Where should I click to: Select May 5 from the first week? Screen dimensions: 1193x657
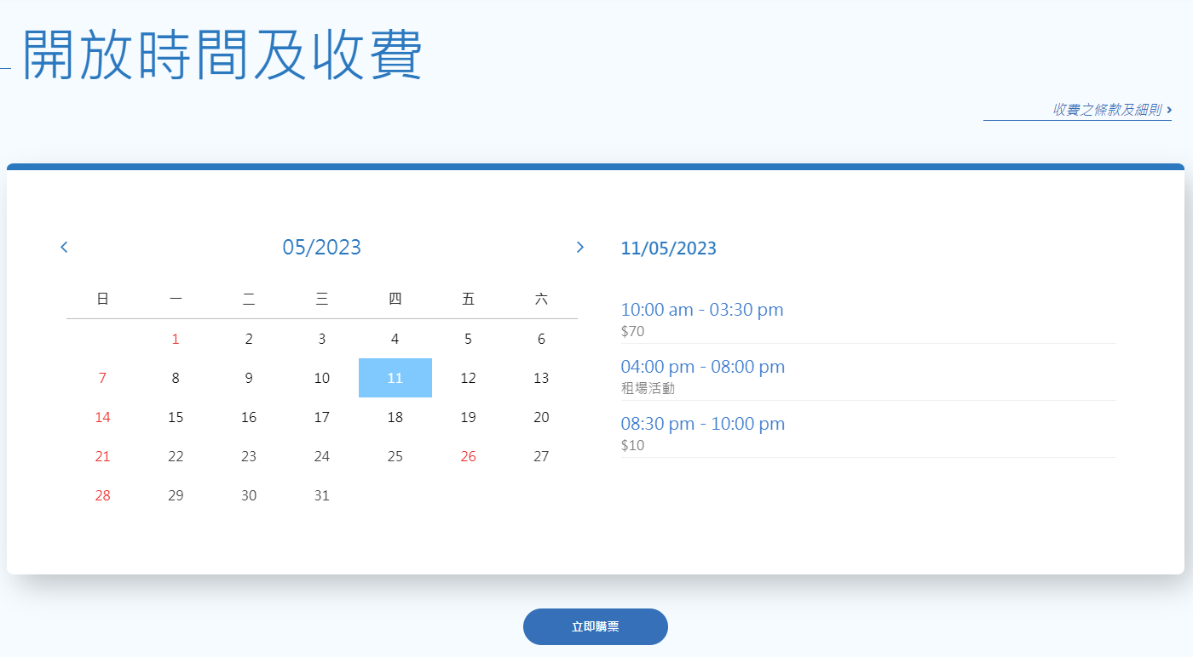[468, 338]
